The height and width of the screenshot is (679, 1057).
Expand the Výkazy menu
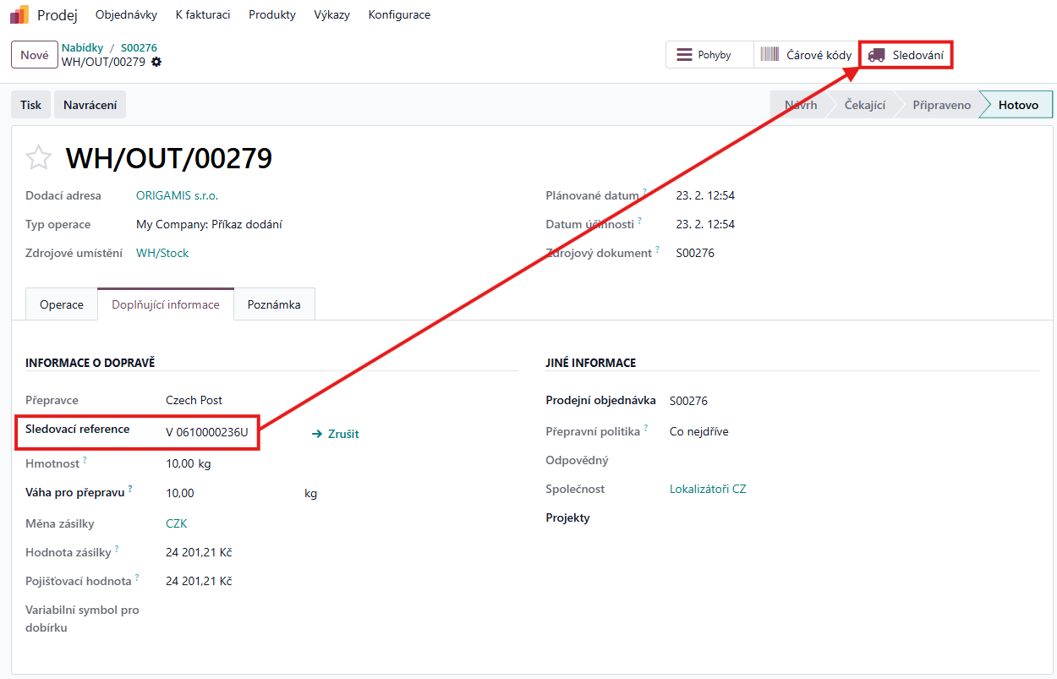coord(331,15)
